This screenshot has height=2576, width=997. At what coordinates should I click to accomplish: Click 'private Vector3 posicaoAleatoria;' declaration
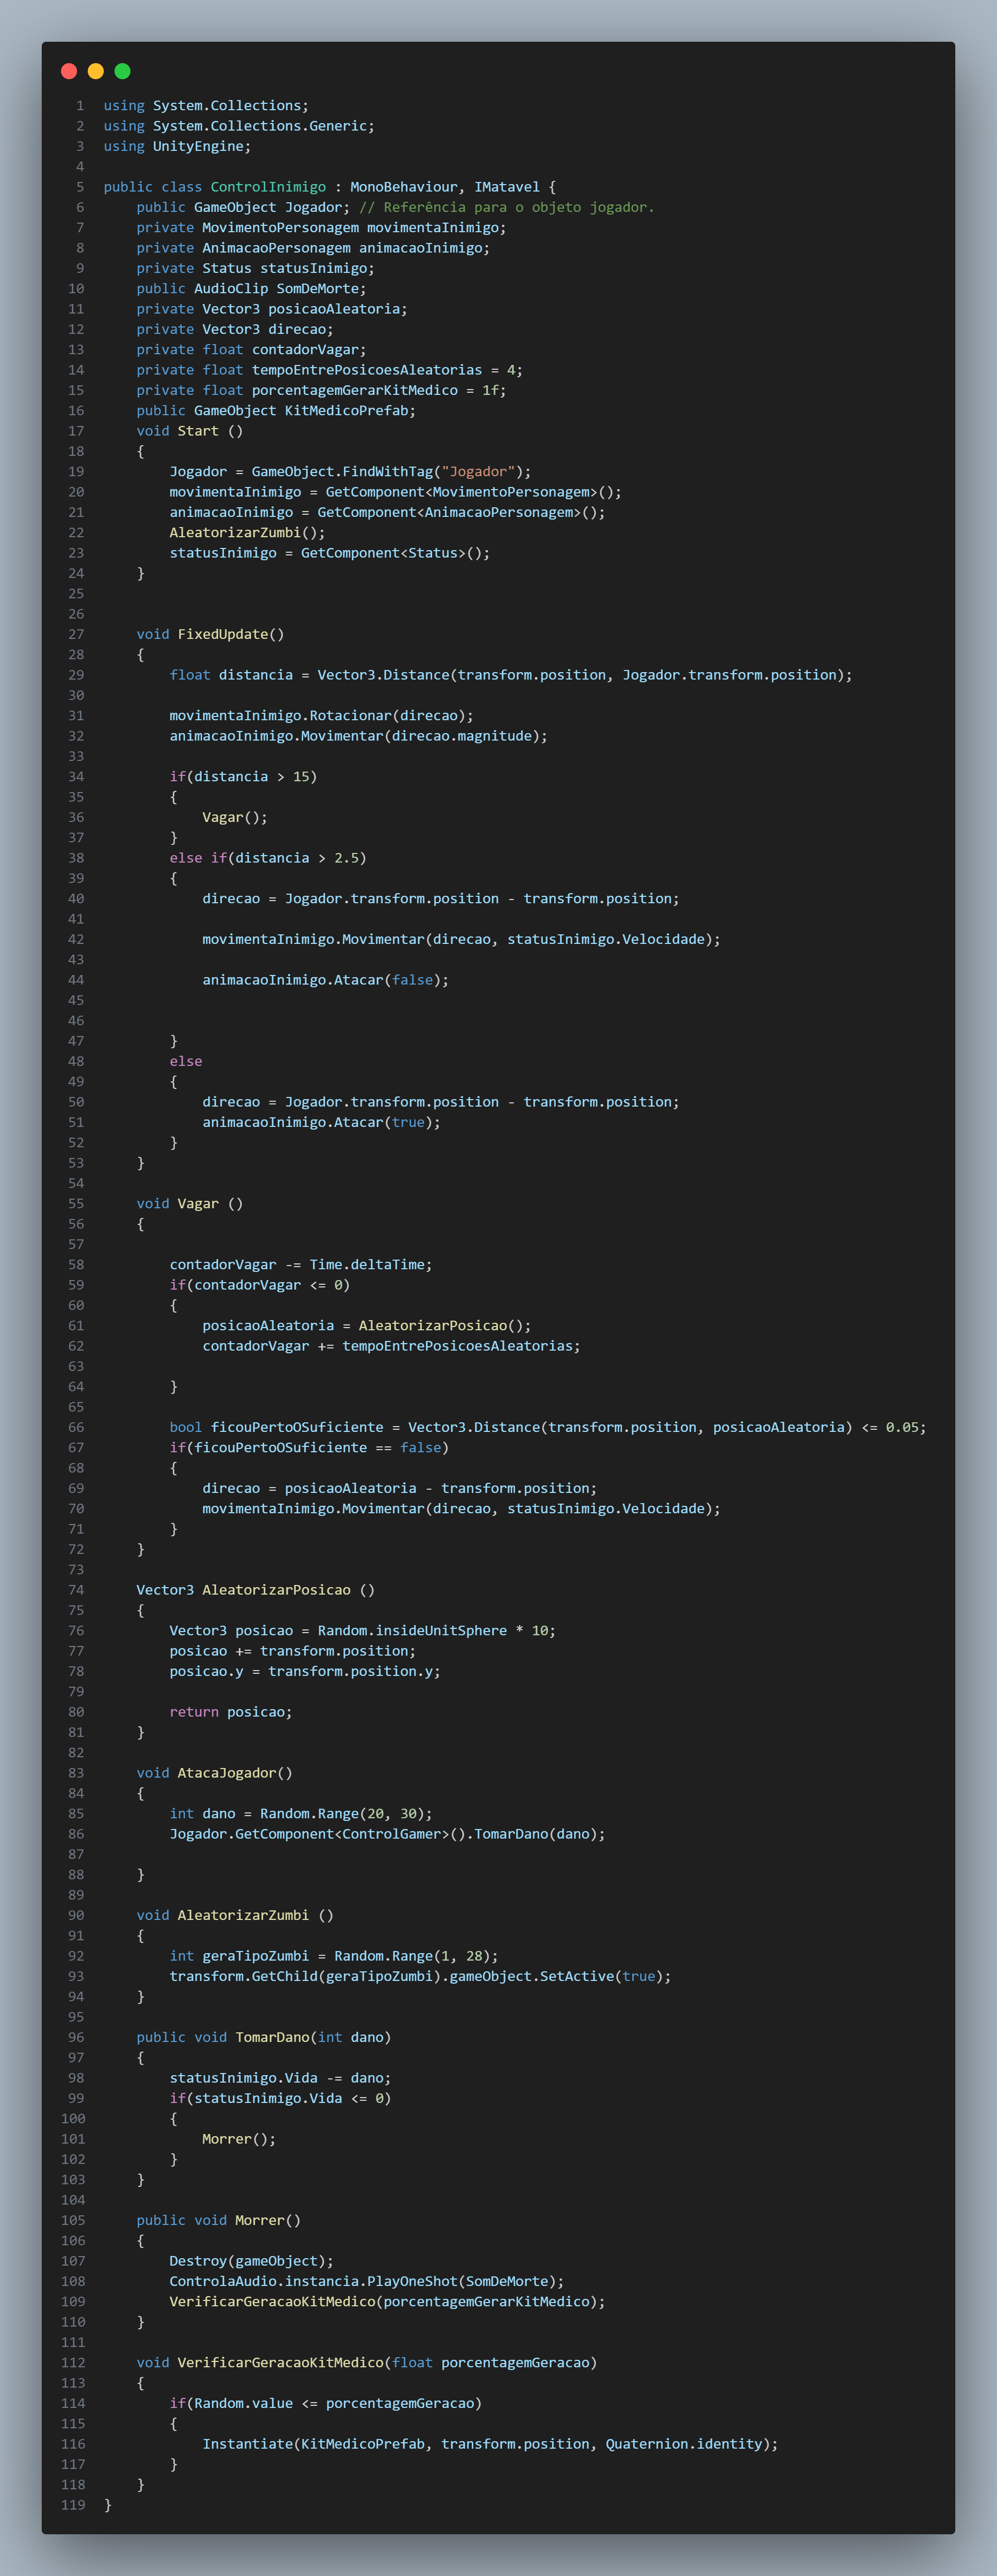272,309
